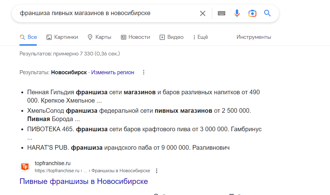The height and width of the screenshot is (195, 330).
Task: Start voice search with microphone icon
Action: [x=237, y=13]
